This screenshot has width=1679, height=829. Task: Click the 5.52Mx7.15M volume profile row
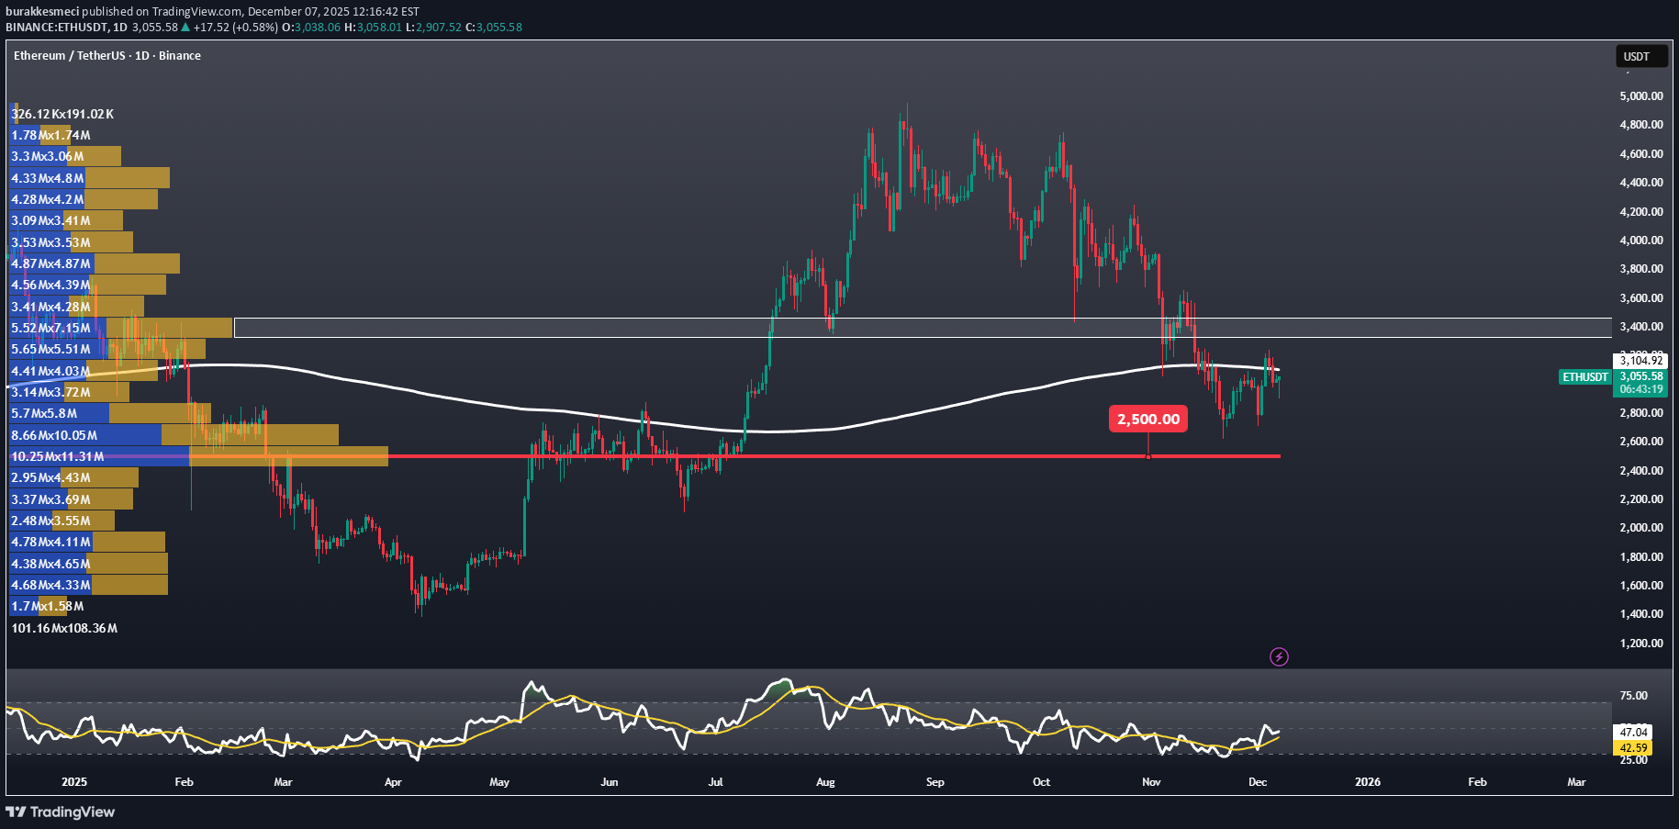point(51,328)
